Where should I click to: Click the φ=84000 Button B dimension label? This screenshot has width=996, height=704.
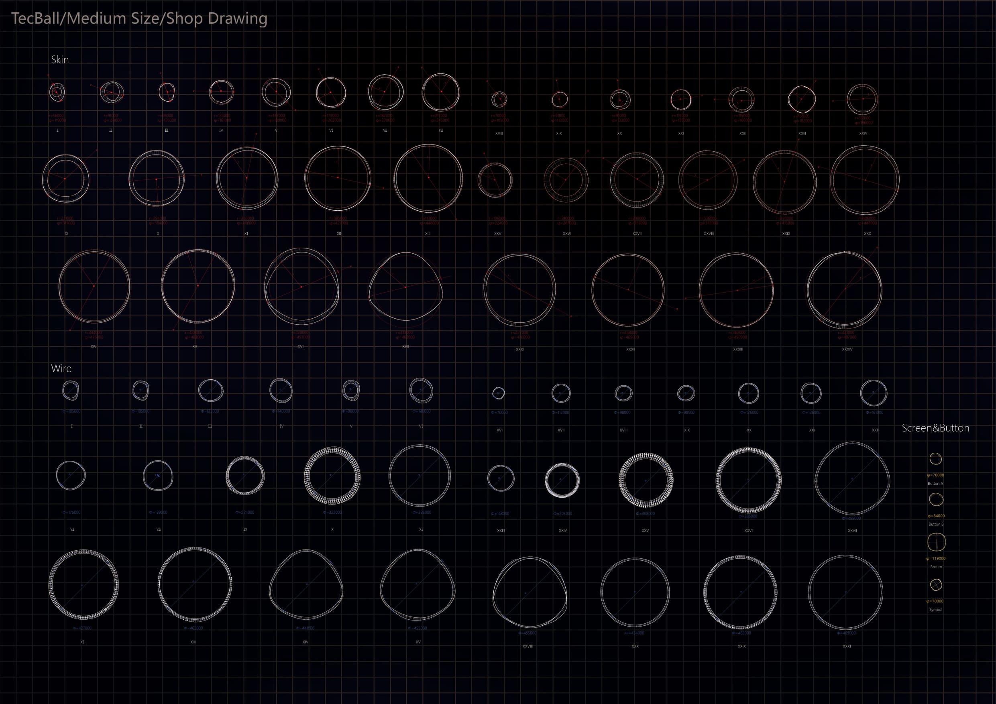pyautogui.click(x=936, y=516)
